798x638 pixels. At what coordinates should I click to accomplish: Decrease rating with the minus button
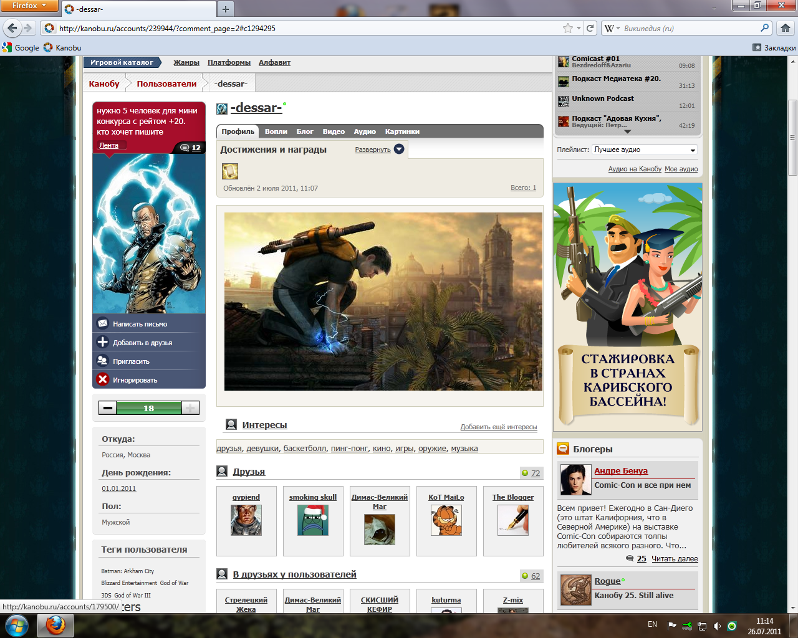coord(108,408)
